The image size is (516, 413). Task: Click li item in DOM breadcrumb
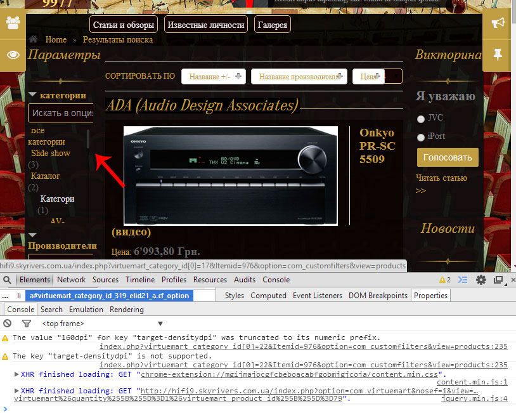[19, 296]
